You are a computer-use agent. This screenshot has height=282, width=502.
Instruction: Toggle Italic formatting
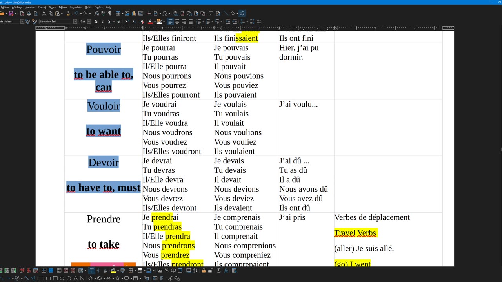[103, 21]
